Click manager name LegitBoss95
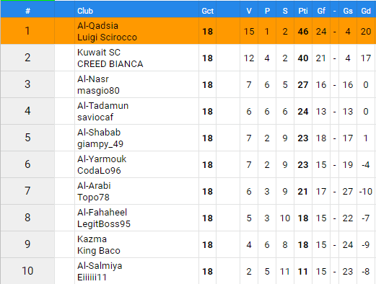 [x=104, y=224]
